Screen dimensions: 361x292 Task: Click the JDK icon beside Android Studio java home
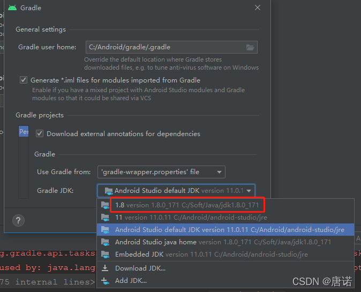pos(105,242)
